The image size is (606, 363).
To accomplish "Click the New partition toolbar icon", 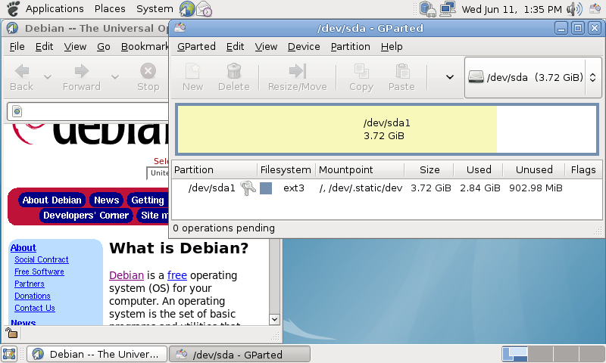I will click(192, 71).
